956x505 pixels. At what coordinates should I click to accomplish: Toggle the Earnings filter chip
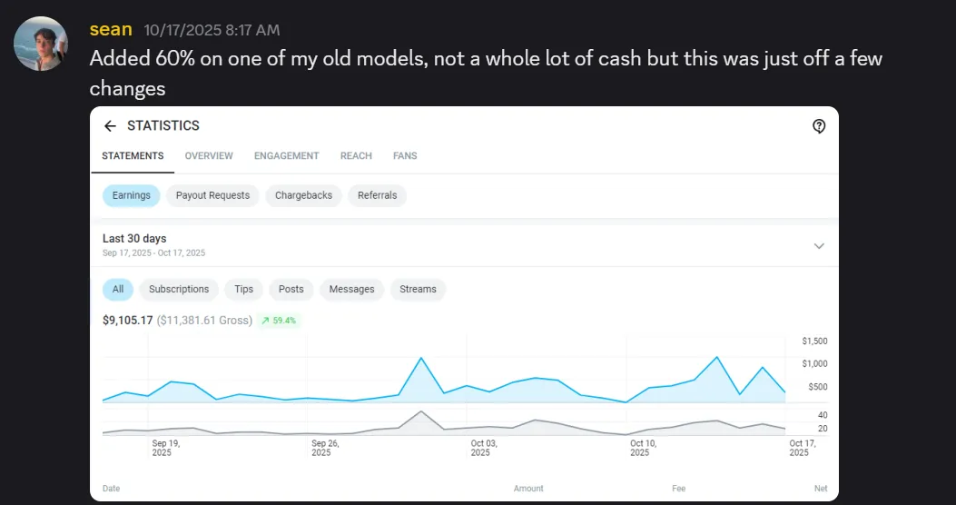pos(132,195)
